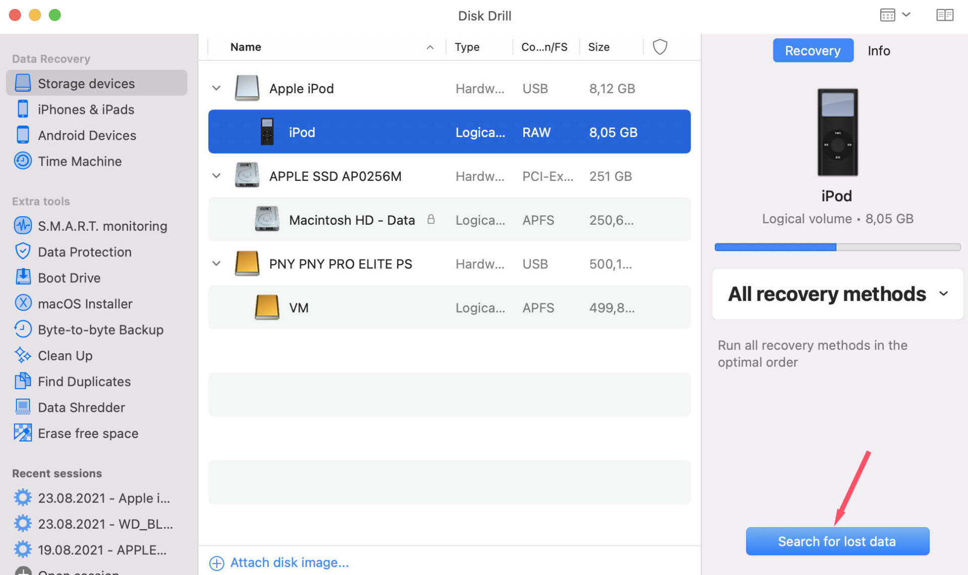Select the S.M.A.R.T. monitoring tool
The width and height of the screenshot is (968, 575).
point(102,226)
